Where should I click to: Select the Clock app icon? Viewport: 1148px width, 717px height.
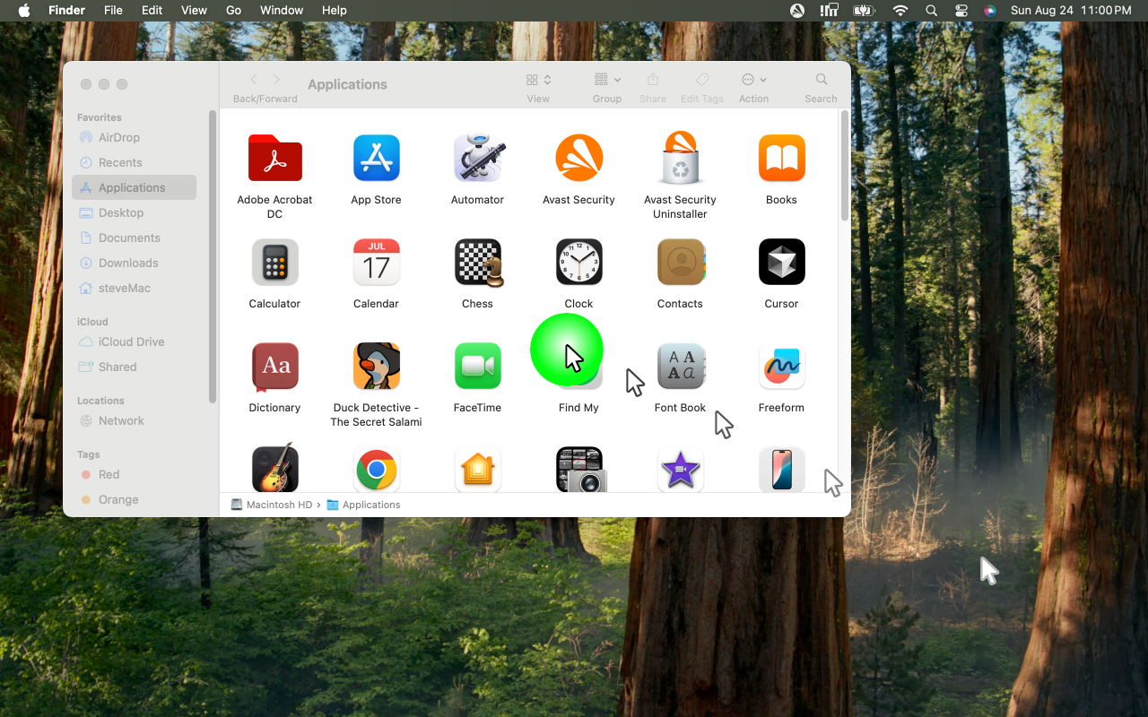(x=578, y=262)
